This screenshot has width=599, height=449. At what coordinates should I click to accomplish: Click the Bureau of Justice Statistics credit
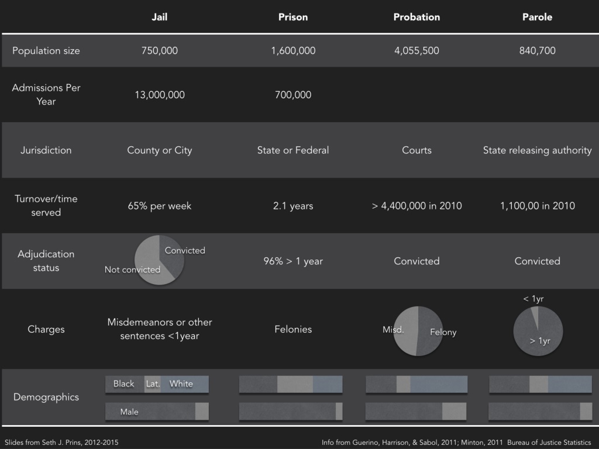tap(549, 442)
